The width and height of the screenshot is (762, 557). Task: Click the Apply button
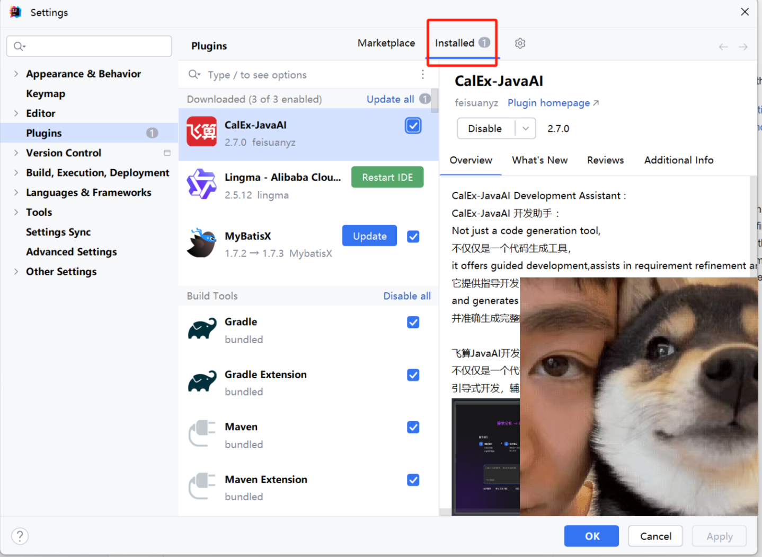pos(719,536)
